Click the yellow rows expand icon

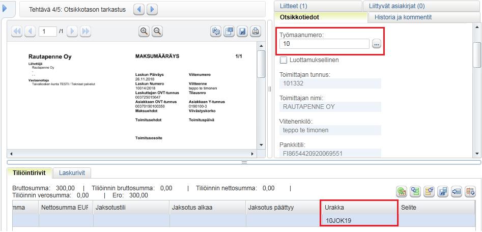pyautogui.click(x=429, y=192)
